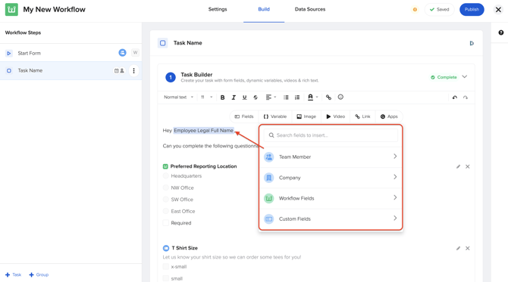Click the blue Publish button
This screenshot has width=508, height=282.
(472, 9)
